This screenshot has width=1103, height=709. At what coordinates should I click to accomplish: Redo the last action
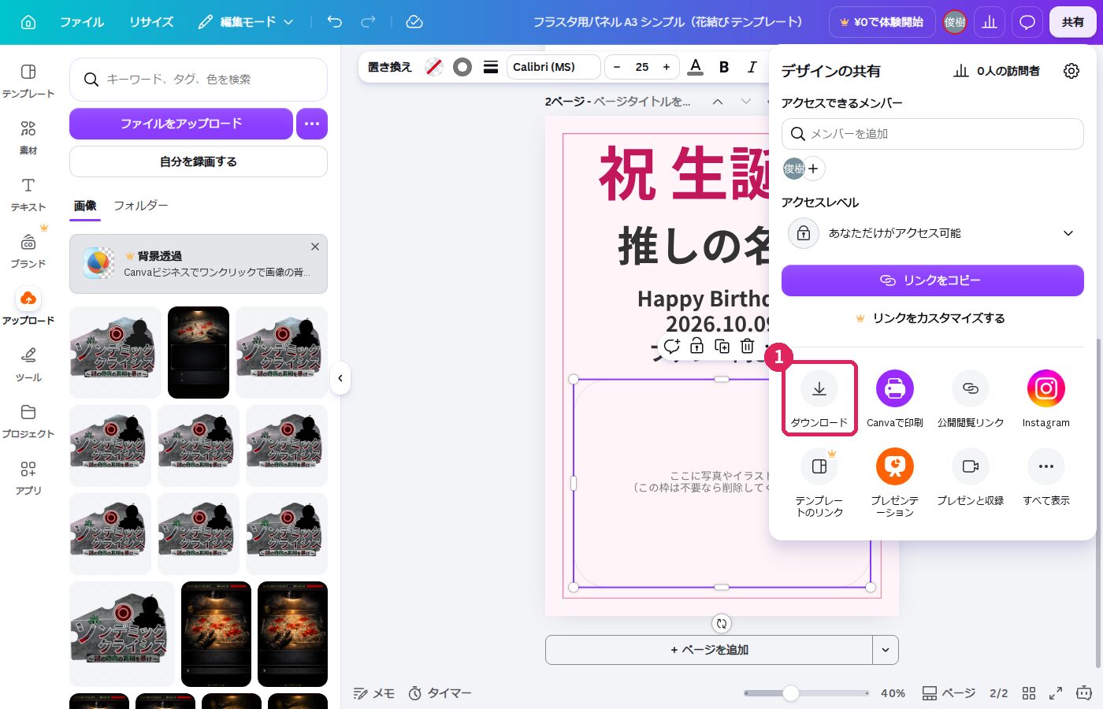(x=368, y=22)
